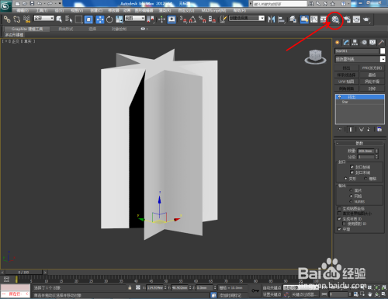Activate the Select and Rotate tool
The width and height of the screenshot is (388, 299).
pyautogui.click(x=109, y=19)
